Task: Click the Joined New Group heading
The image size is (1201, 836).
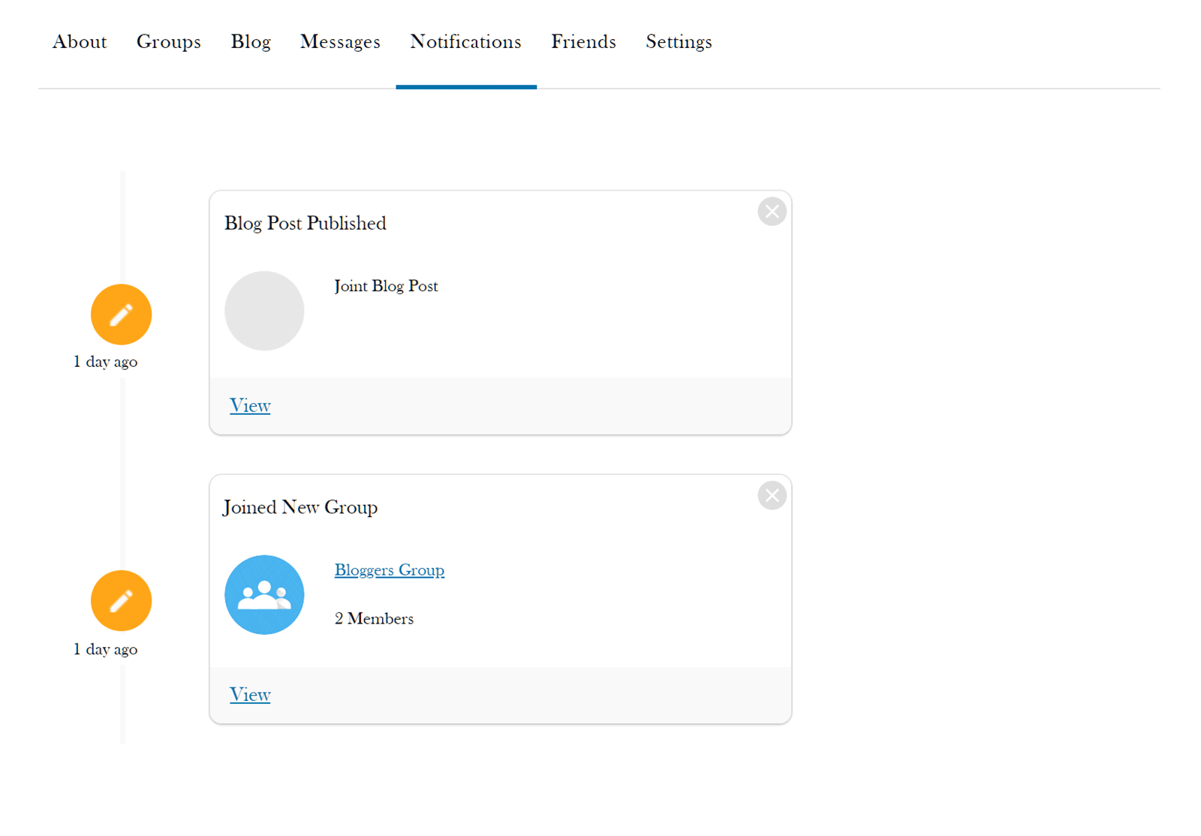Action: (300, 507)
